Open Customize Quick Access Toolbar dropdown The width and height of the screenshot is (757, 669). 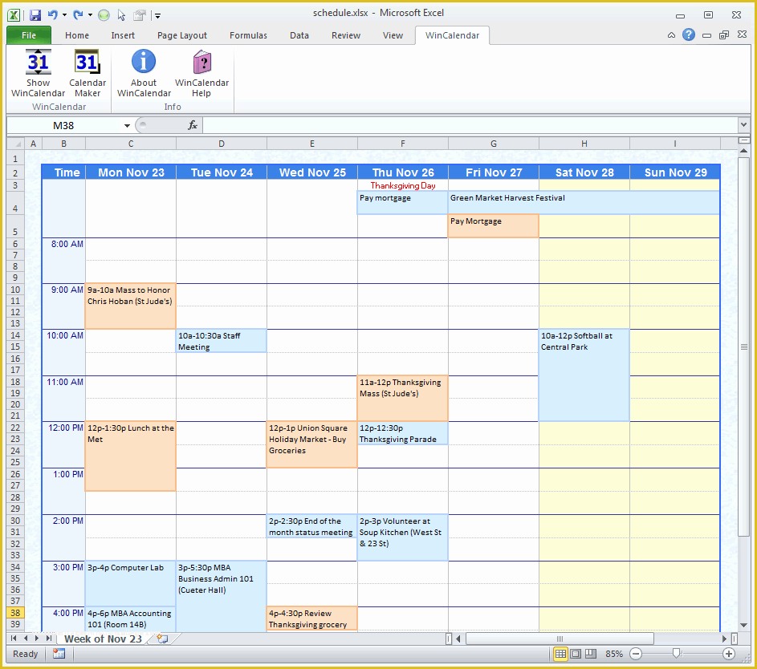coord(158,15)
